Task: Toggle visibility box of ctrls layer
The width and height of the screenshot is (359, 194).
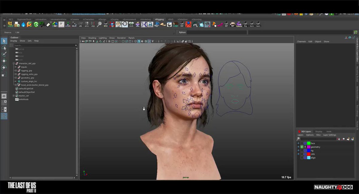Action: point(302,154)
